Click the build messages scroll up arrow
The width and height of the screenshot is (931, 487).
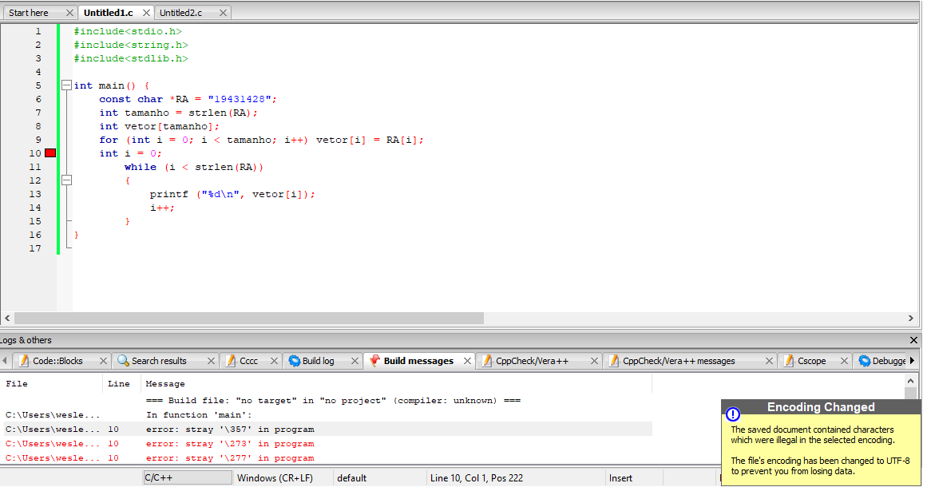pos(911,381)
